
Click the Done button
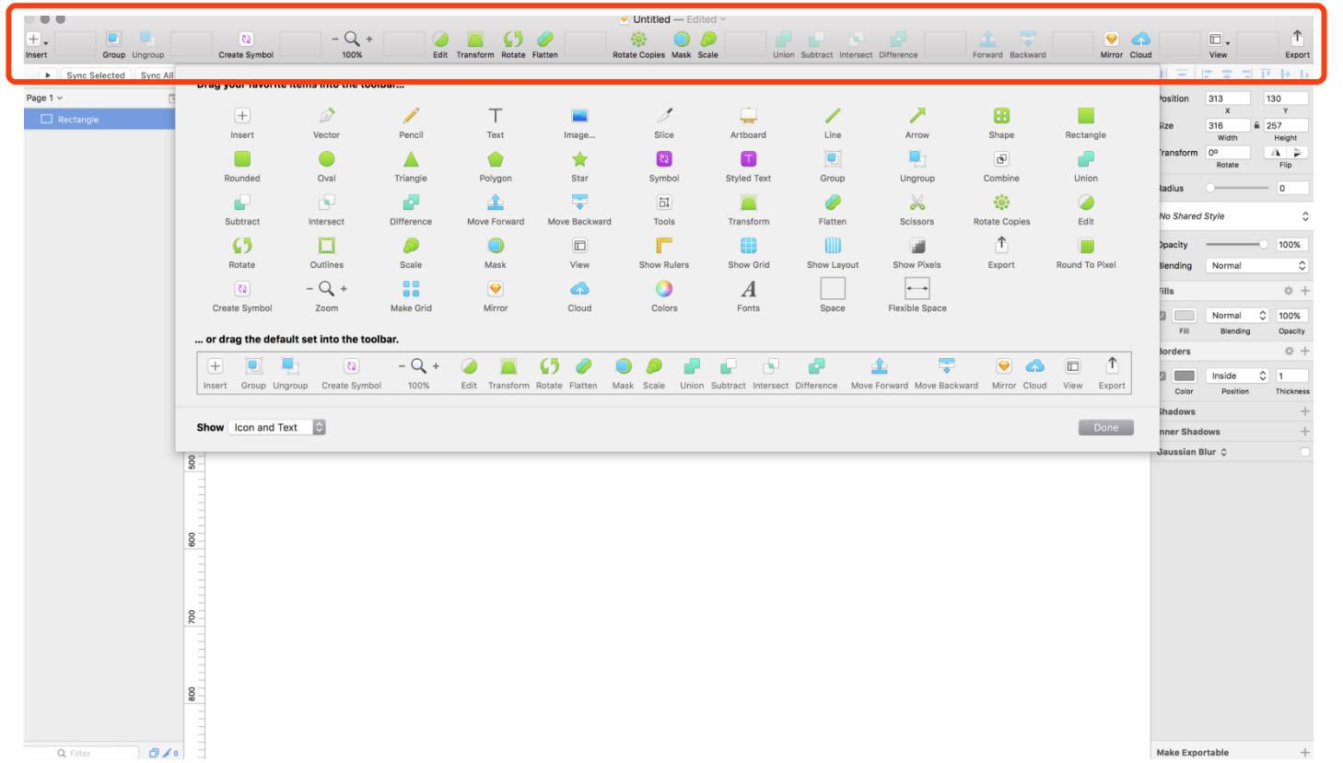point(1105,427)
